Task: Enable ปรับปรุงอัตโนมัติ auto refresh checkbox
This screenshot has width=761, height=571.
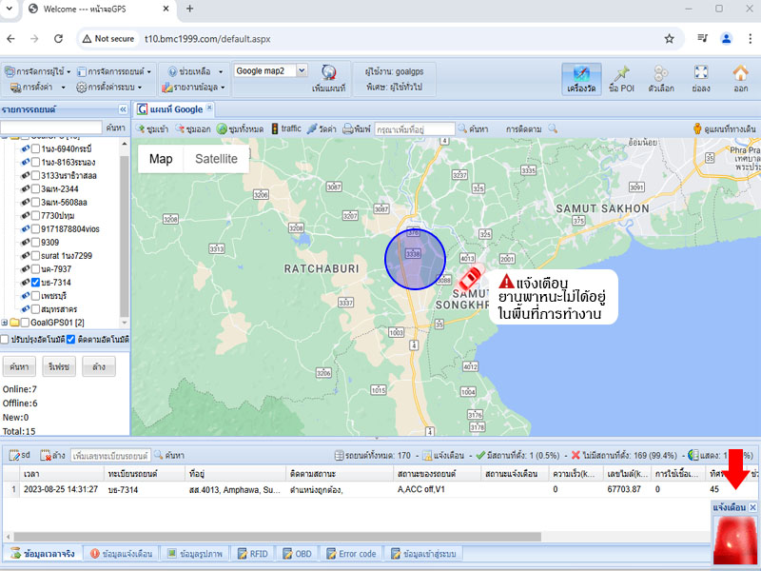Action: click(5, 340)
